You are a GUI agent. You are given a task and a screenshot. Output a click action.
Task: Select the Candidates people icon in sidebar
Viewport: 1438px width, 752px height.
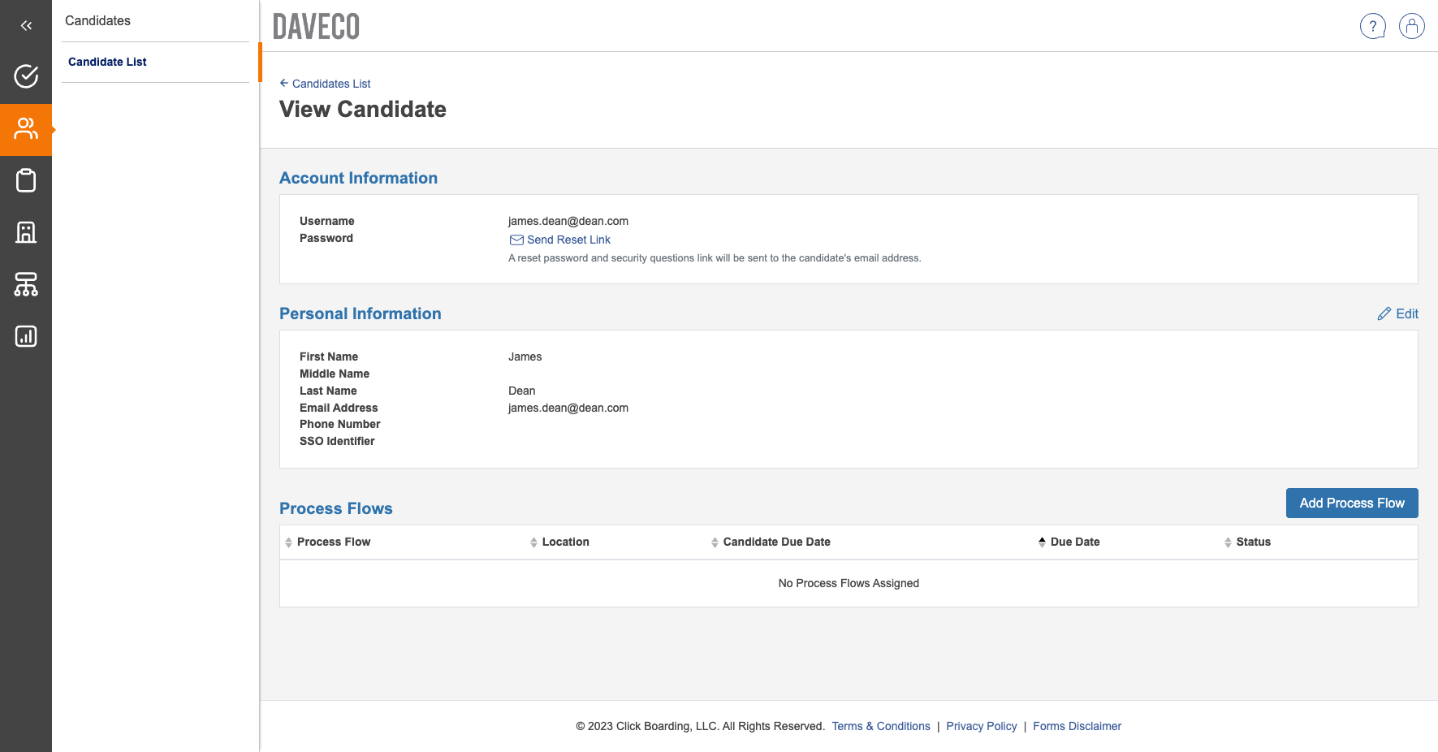(26, 129)
